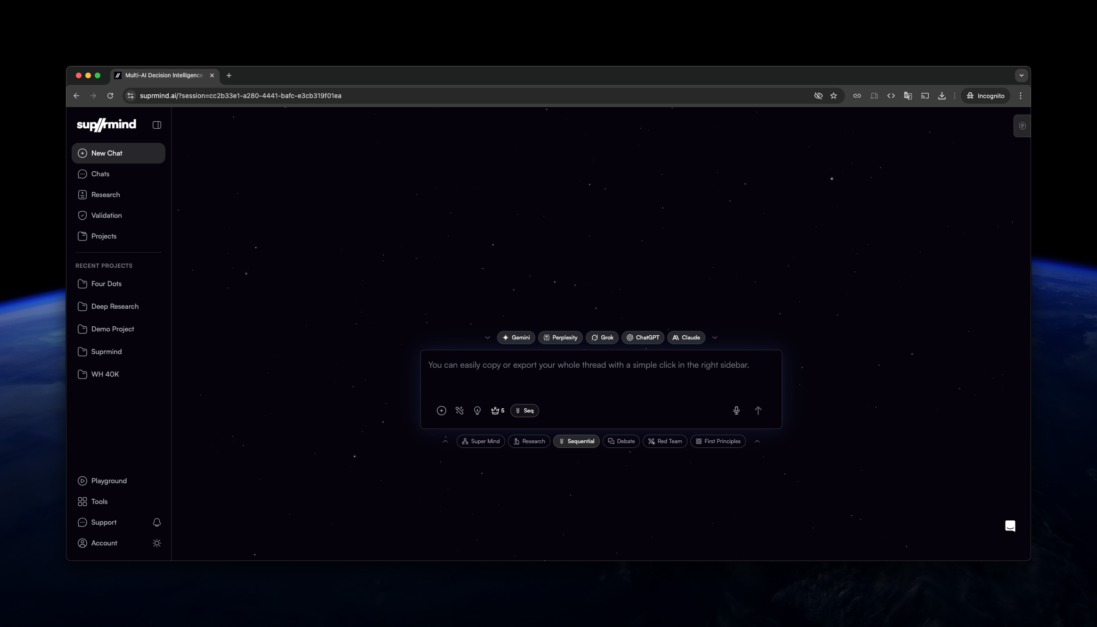
Task: Click the site info icon in address bar
Action: click(x=131, y=96)
